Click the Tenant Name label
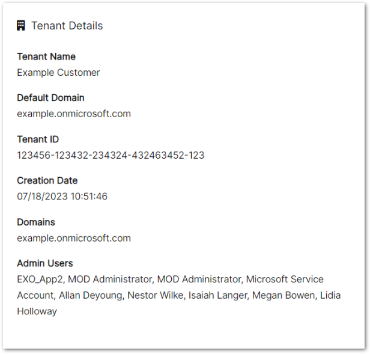Image resolution: width=370 pixels, height=354 pixels. click(x=46, y=56)
